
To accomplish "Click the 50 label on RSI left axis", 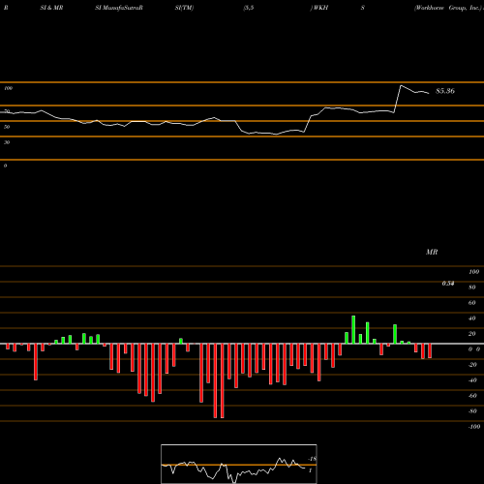I will pos(7,127).
